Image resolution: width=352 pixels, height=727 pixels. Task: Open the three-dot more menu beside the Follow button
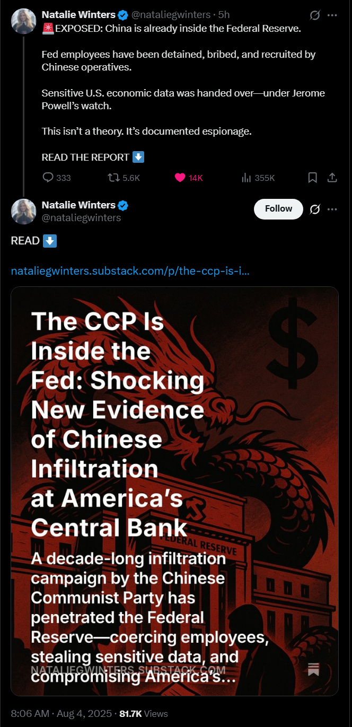(332, 209)
